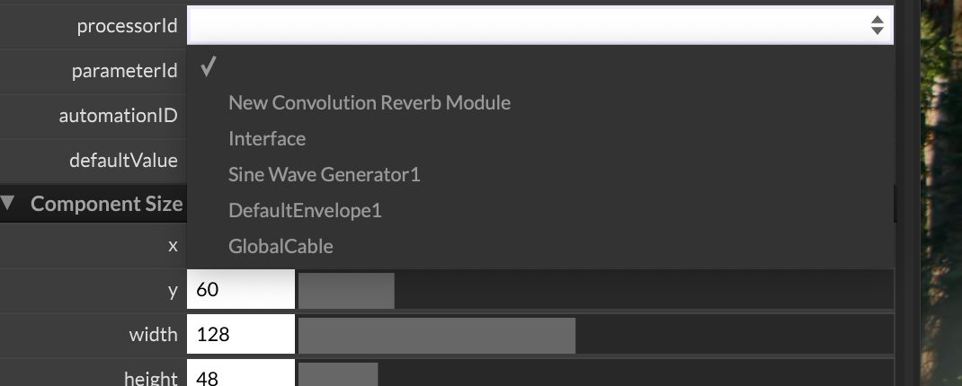Click the width value field showing 128

241,334
